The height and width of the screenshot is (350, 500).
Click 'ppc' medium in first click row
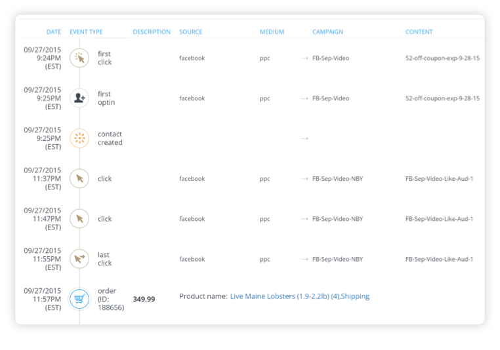pyautogui.click(x=264, y=58)
